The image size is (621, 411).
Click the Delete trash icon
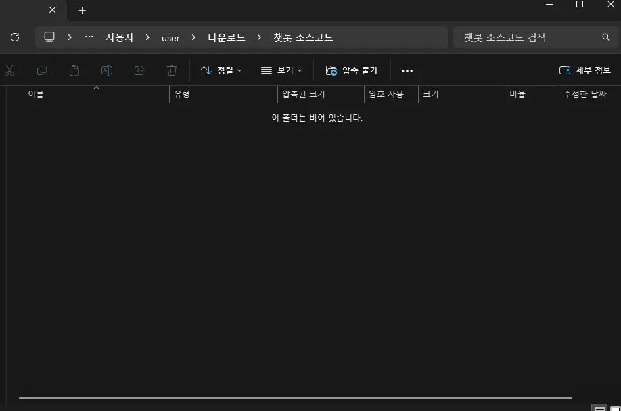pyautogui.click(x=172, y=70)
